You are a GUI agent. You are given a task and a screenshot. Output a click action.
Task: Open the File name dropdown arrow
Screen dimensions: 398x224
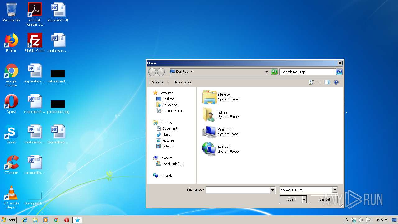pos(273,190)
